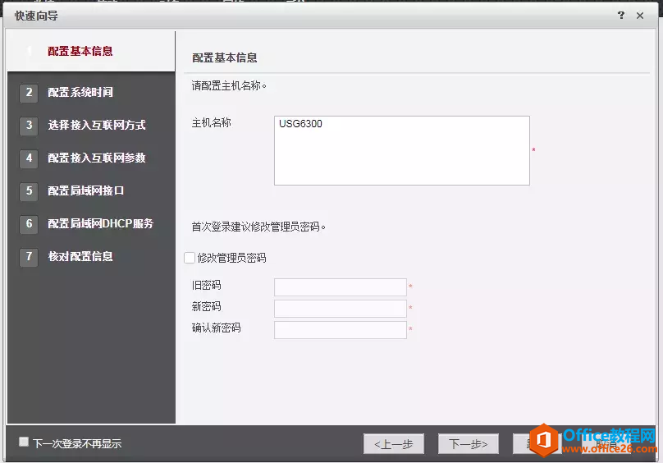The width and height of the screenshot is (663, 463).
Task: Click the 确认新密码 field label
Action: pos(216,328)
